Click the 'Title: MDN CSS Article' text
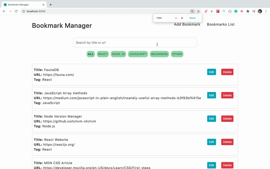270x169 pixels. [x=53, y=163]
